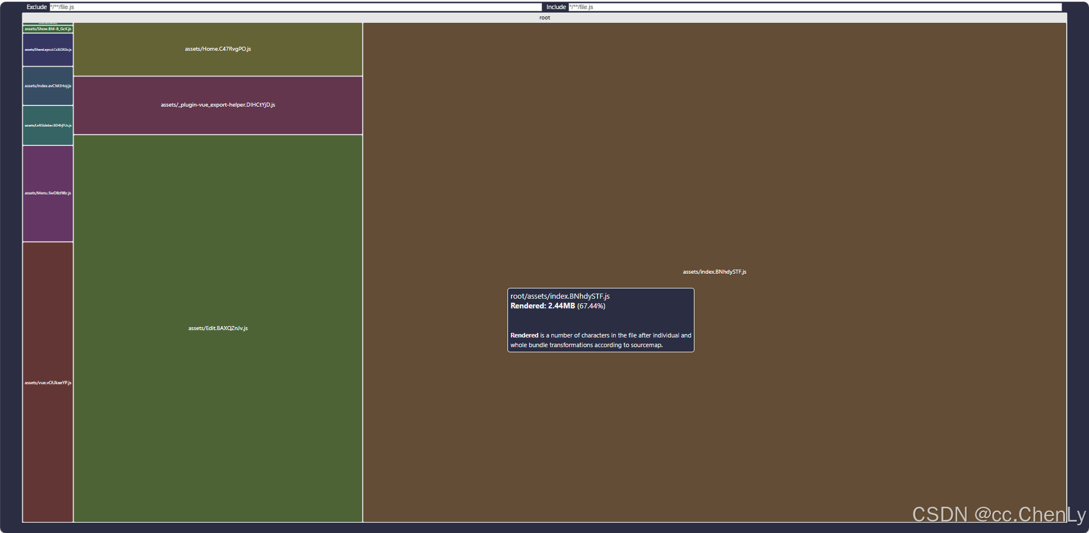1089x533 pixels.
Task: Select the assets/_plugin-vue_export-helper.DlHCtYjD.js block
Action: click(x=218, y=105)
